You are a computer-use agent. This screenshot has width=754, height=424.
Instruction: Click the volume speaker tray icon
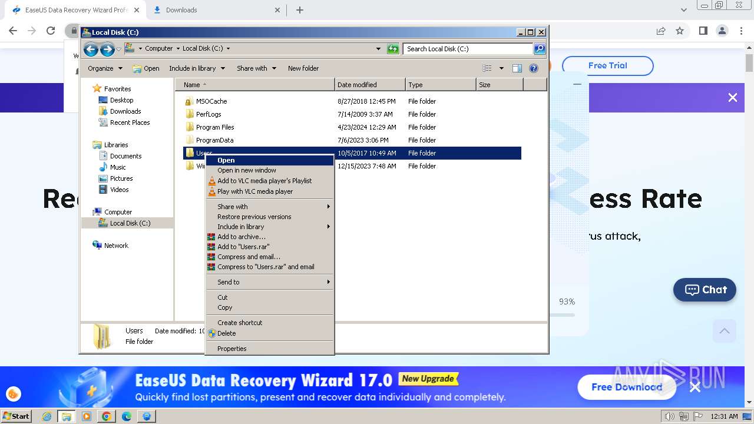(x=670, y=416)
